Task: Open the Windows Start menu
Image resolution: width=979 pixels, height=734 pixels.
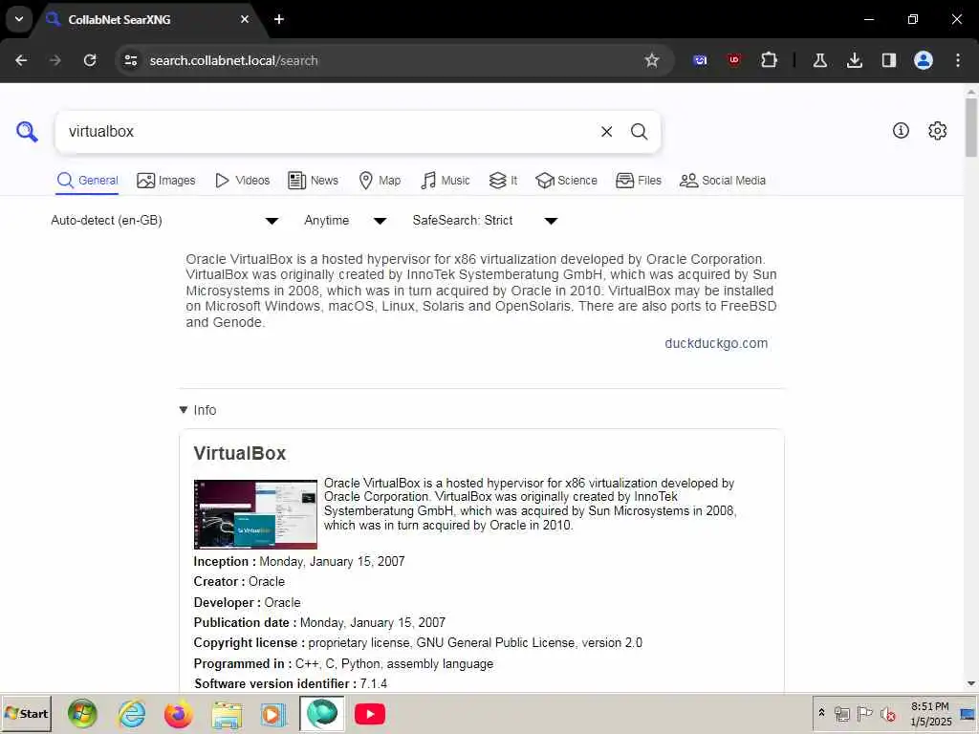Action: click(x=26, y=714)
